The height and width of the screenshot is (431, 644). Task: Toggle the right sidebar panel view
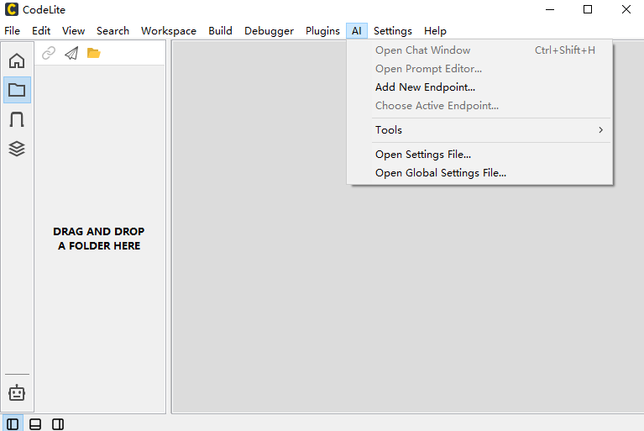58,424
